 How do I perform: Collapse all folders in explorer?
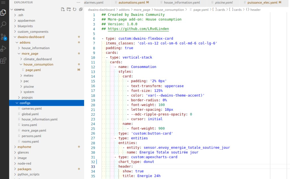pos(81,9)
